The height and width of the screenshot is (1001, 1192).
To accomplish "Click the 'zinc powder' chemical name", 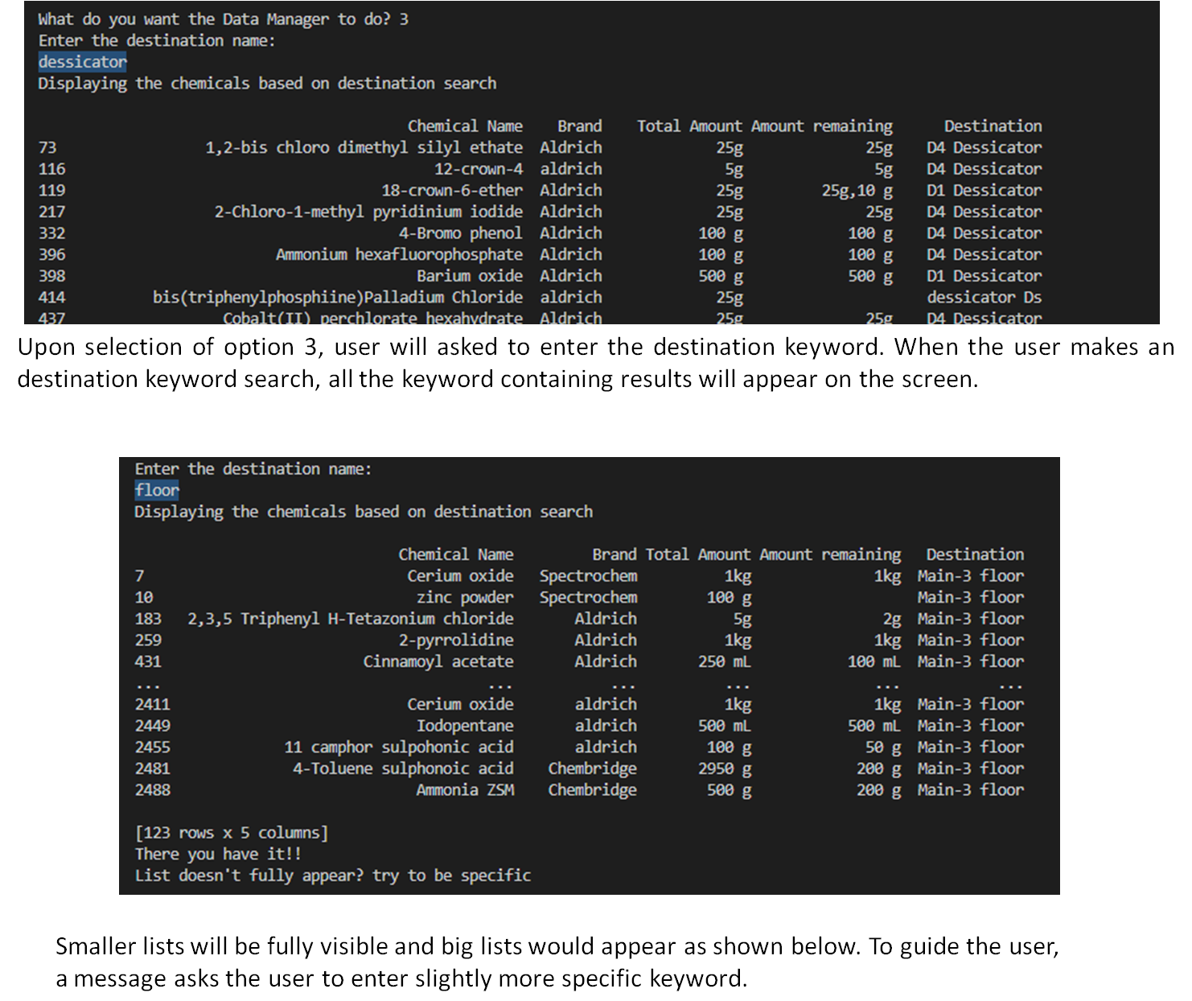I will pos(465,597).
